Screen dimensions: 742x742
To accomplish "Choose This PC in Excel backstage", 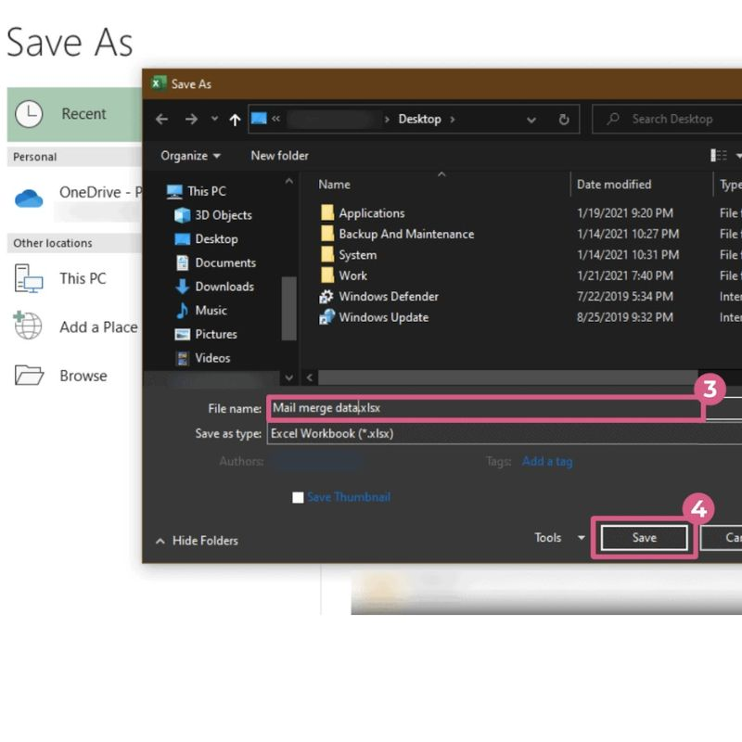I will click(x=60, y=278).
